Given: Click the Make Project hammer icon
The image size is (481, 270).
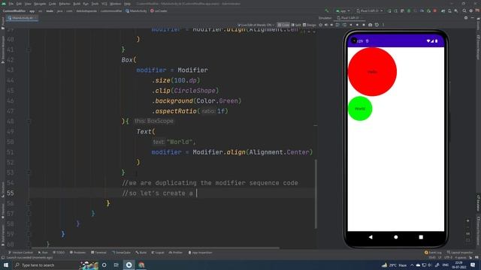Looking at the screenshot, I should (x=326, y=10).
